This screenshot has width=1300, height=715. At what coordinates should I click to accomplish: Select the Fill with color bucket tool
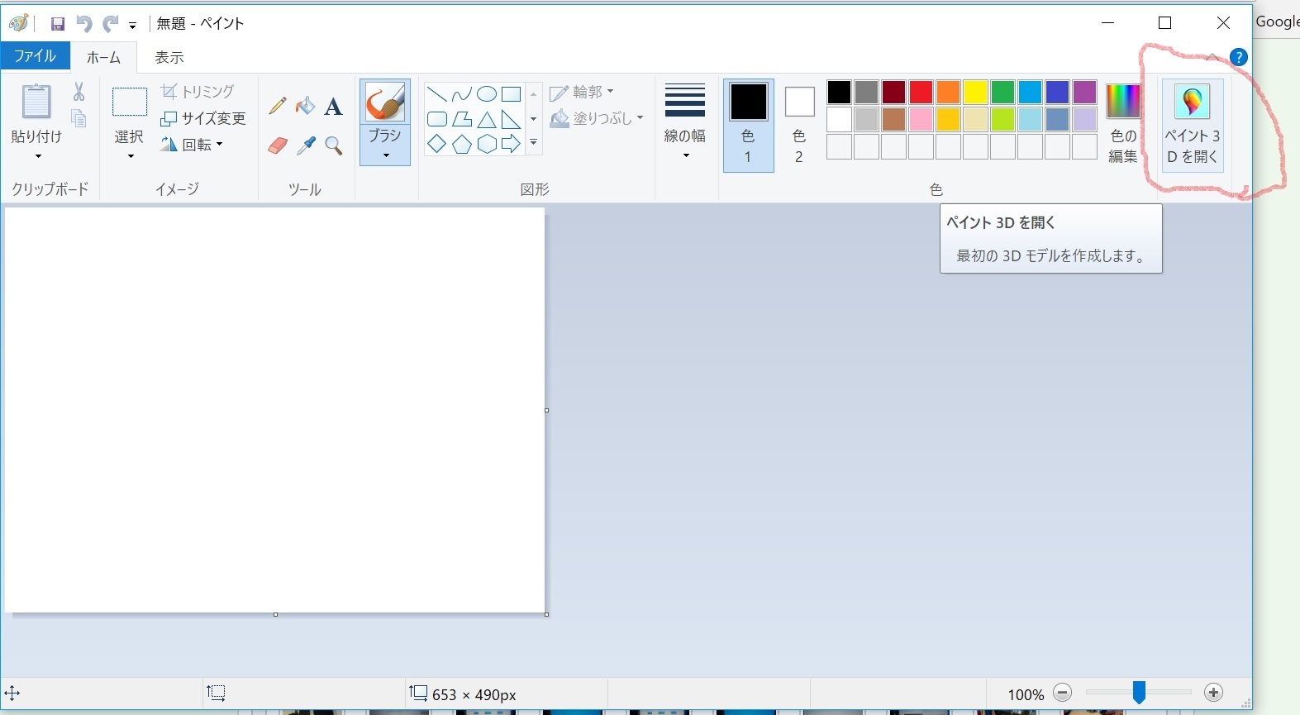click(x=306, y=106)
